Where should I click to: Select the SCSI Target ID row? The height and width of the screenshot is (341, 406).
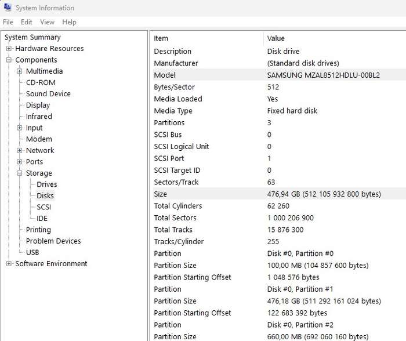tap(280, 170)
